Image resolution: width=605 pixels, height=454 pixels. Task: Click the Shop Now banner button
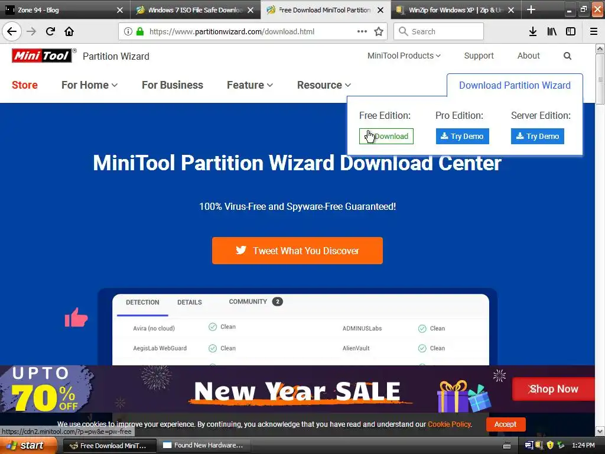click(553, 389)
